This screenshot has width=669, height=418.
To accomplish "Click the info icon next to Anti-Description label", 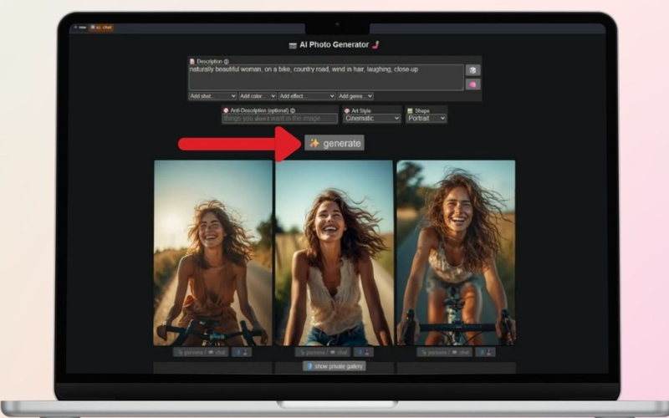I will click(x=293, y=110).
